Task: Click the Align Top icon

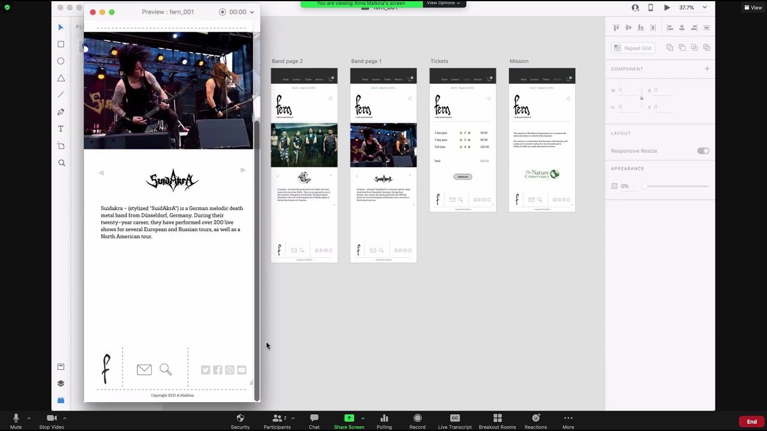Action: coord(616,28)
